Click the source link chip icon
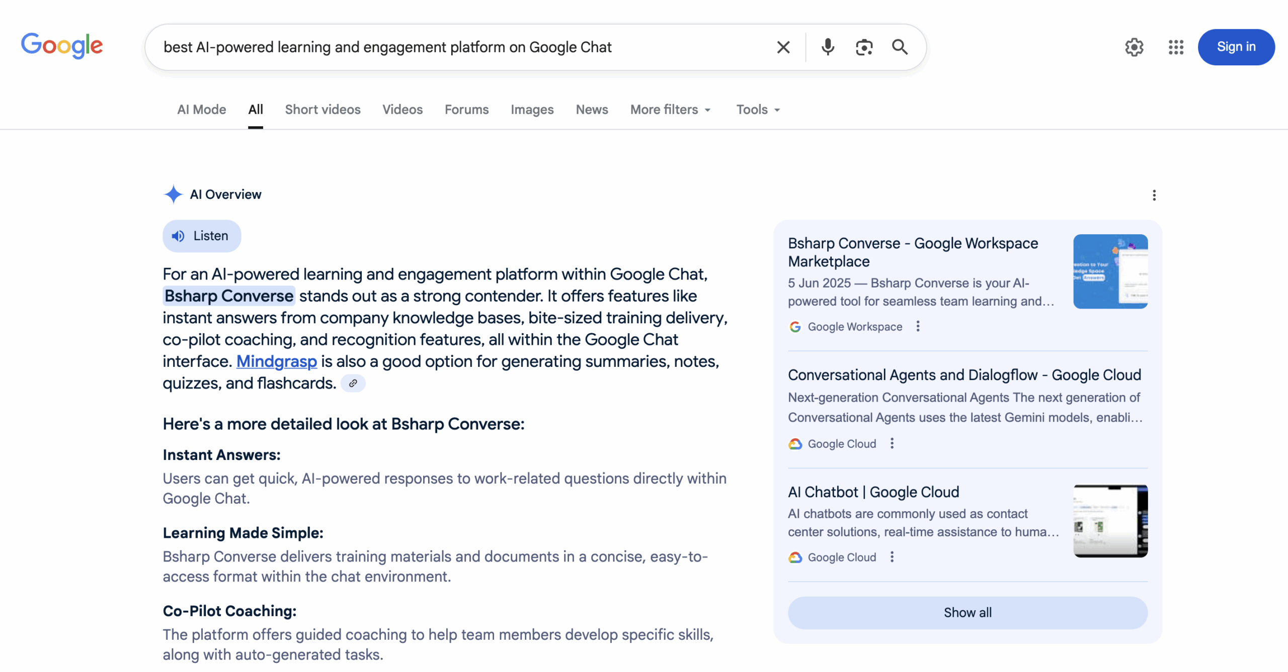This screenshot has width=1288, height=672. (353, 383)
